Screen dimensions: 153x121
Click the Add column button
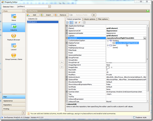pyautogui.click(x=33, y=15)
